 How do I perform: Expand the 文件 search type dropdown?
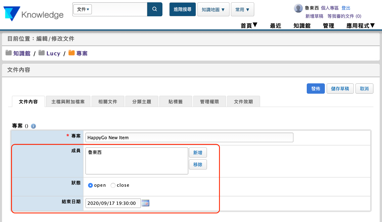83,9
